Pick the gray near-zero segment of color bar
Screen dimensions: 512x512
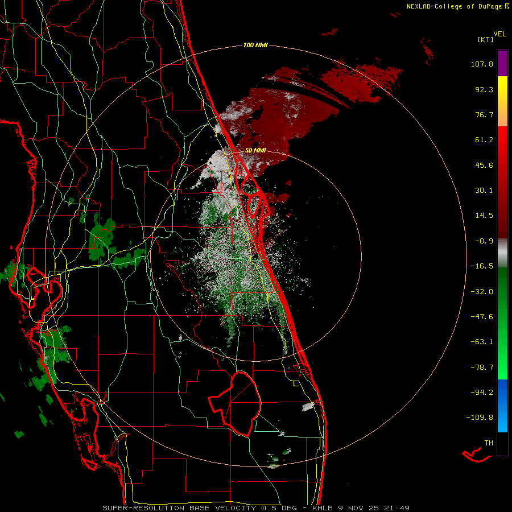(502, 253)
